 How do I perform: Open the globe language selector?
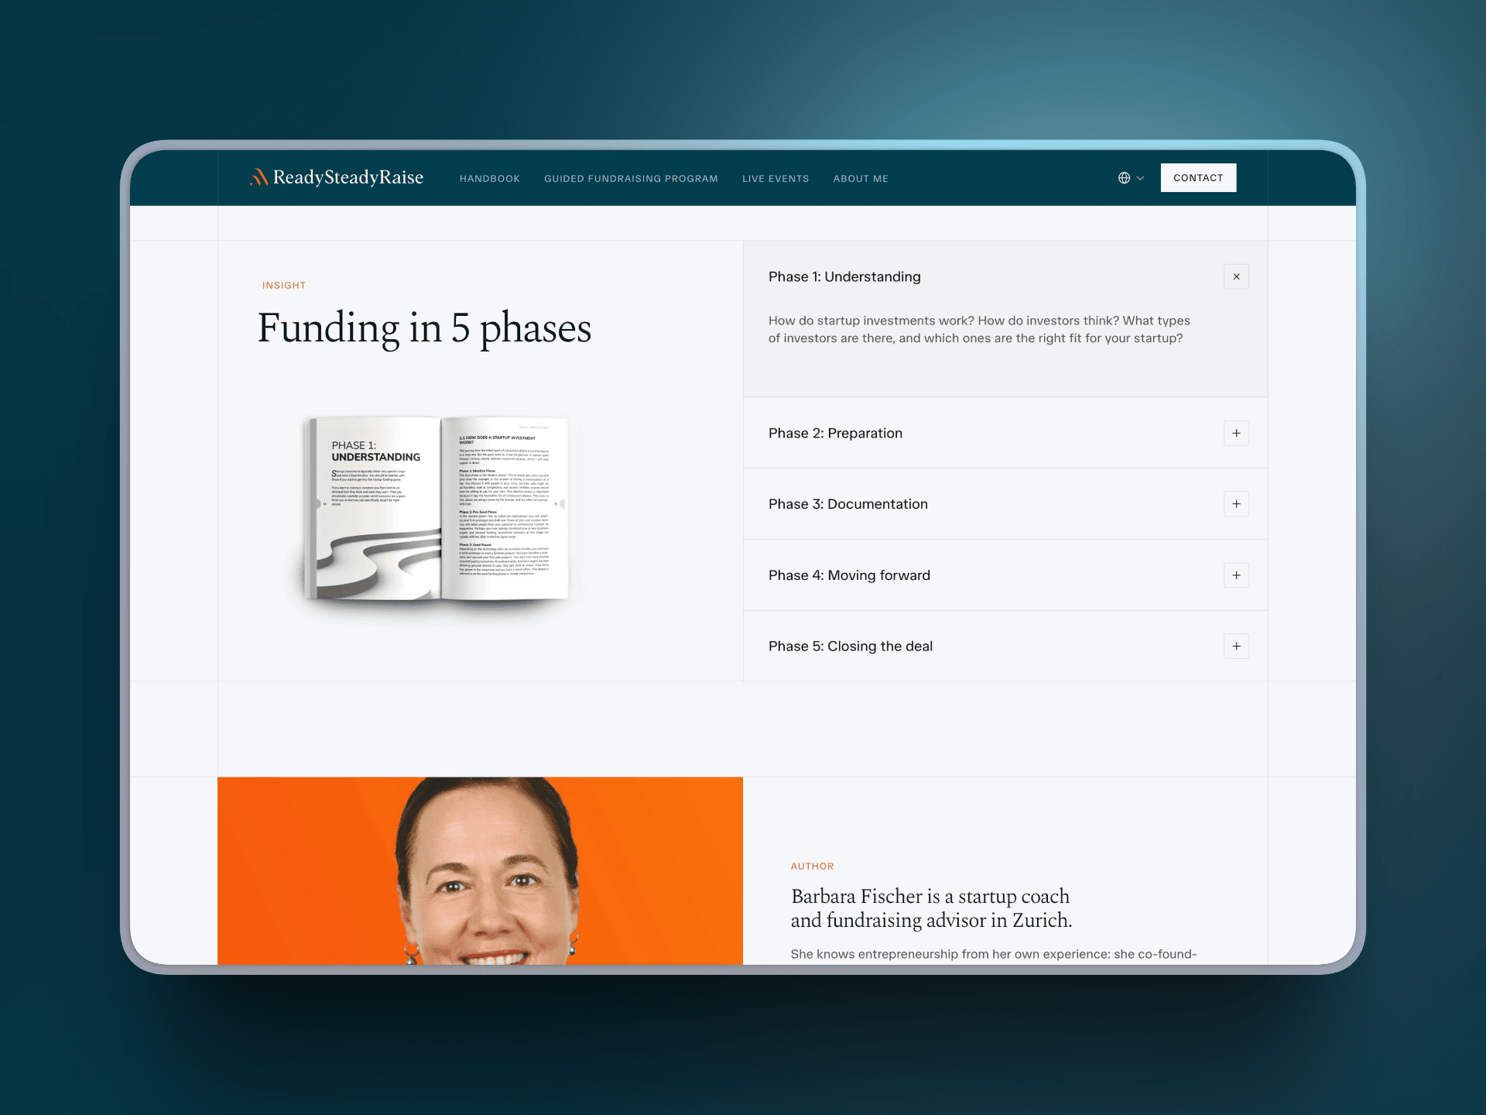tap(1124, 178)
